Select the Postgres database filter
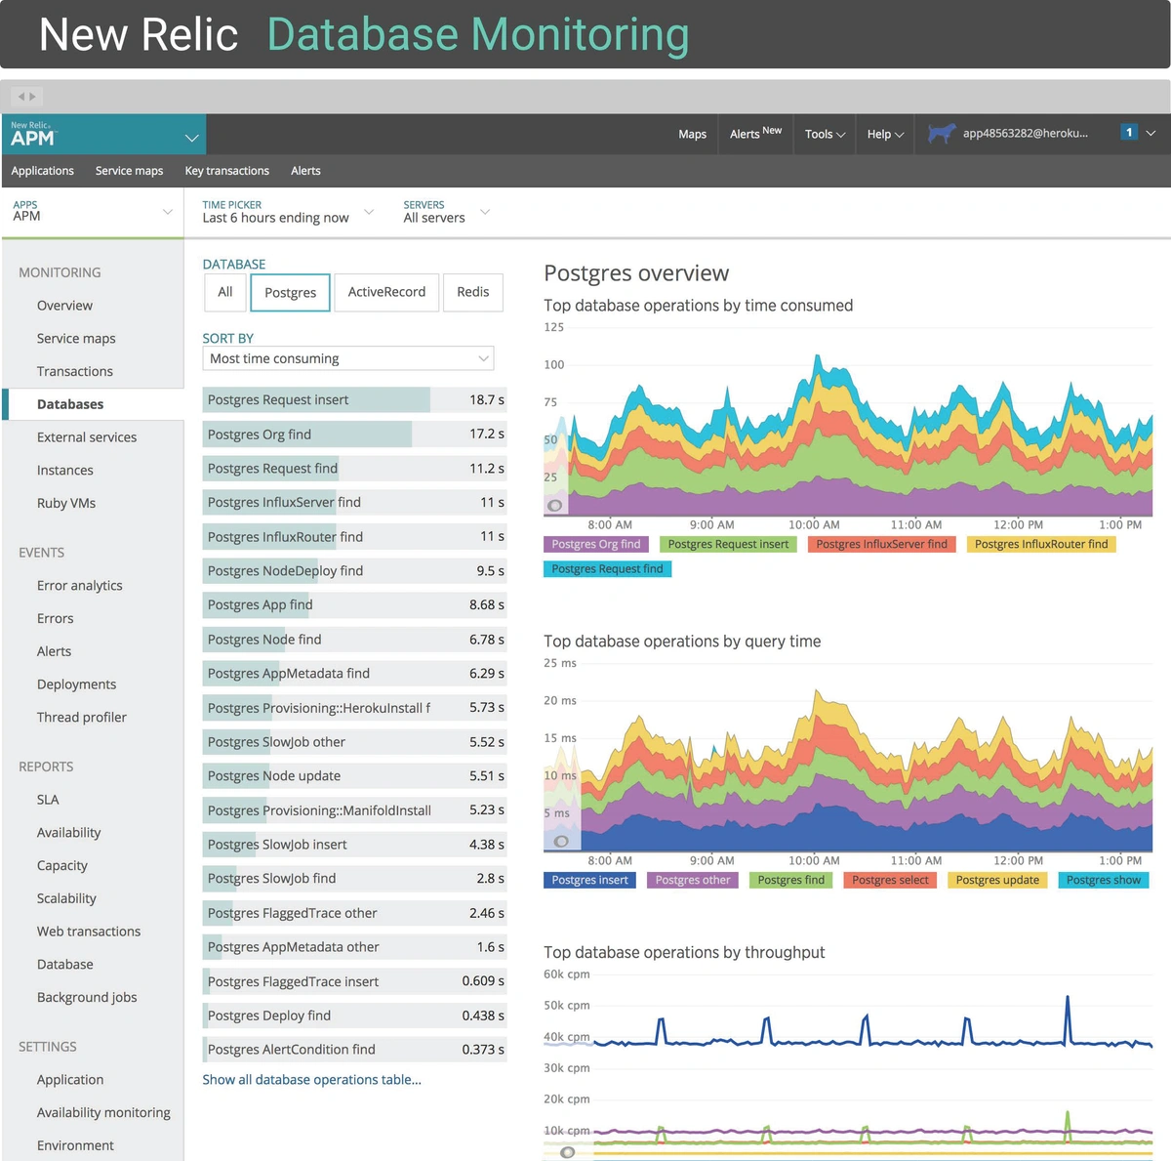 pos(290,292)
